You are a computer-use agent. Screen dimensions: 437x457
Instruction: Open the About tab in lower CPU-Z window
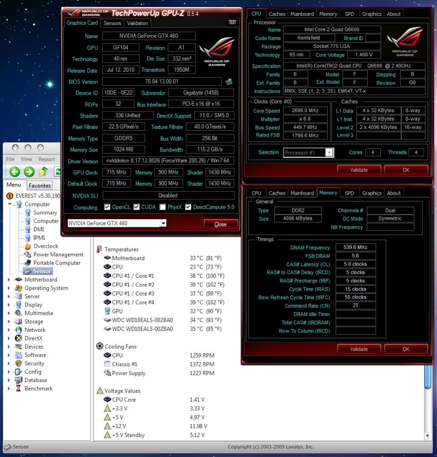click(x=394, y=193)
